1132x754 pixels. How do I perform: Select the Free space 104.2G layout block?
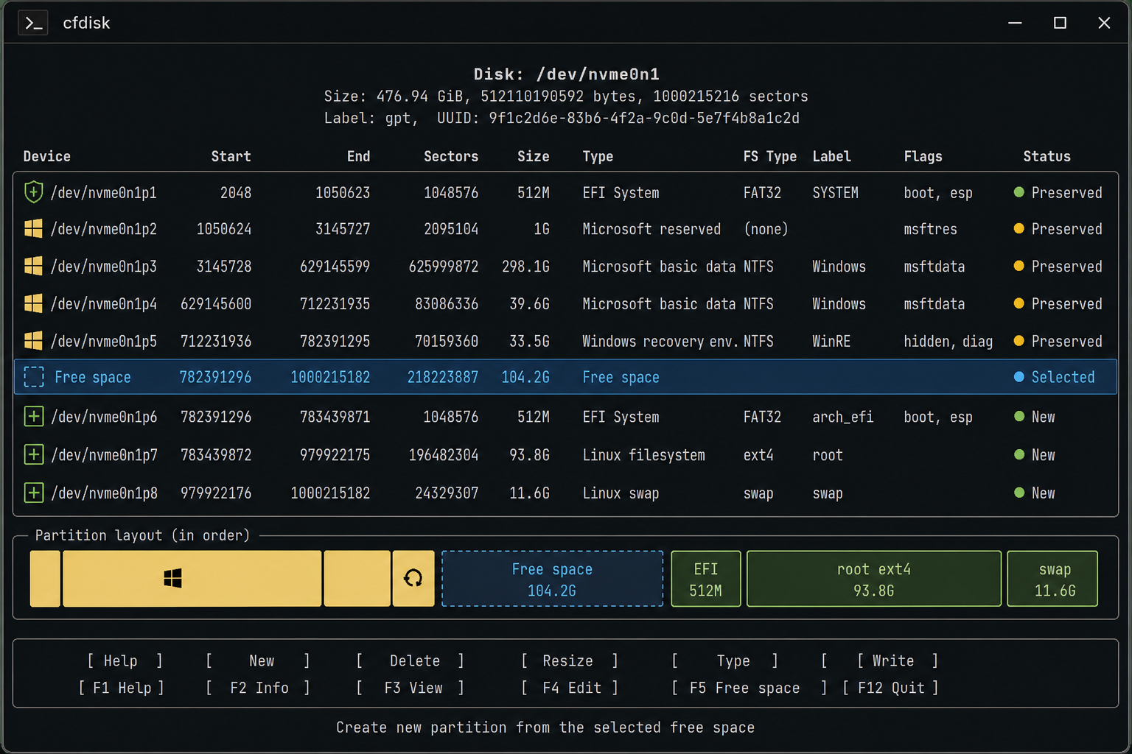(552, 579)
